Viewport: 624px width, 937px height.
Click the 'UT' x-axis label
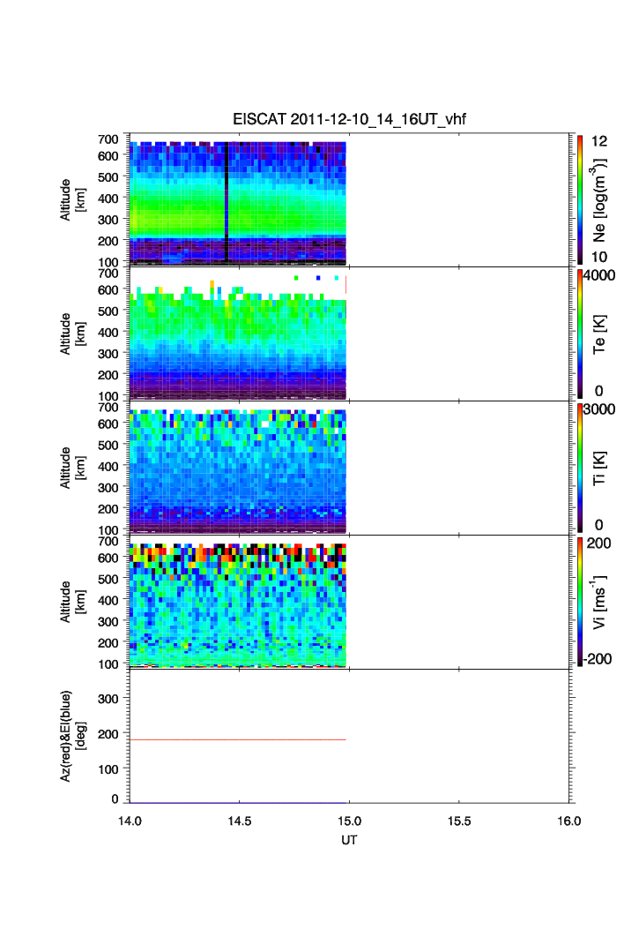349,840
